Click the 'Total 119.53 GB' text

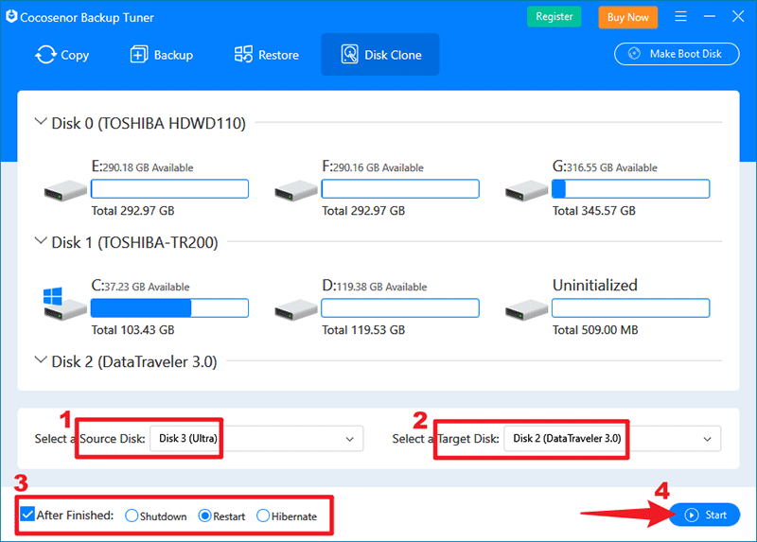363,330
